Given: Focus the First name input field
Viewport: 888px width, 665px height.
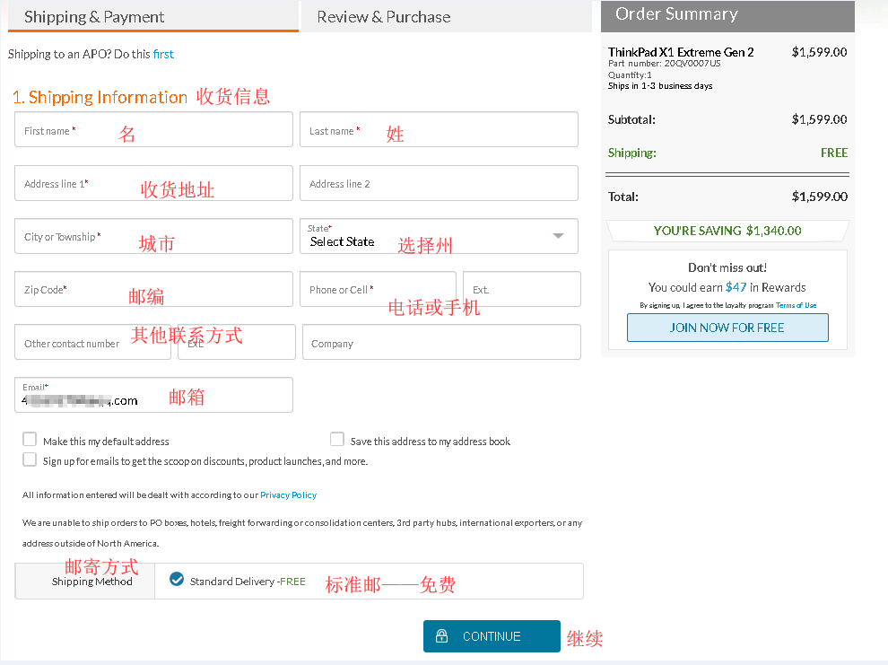Looking at the screenshot, I should tap(153, 130).
